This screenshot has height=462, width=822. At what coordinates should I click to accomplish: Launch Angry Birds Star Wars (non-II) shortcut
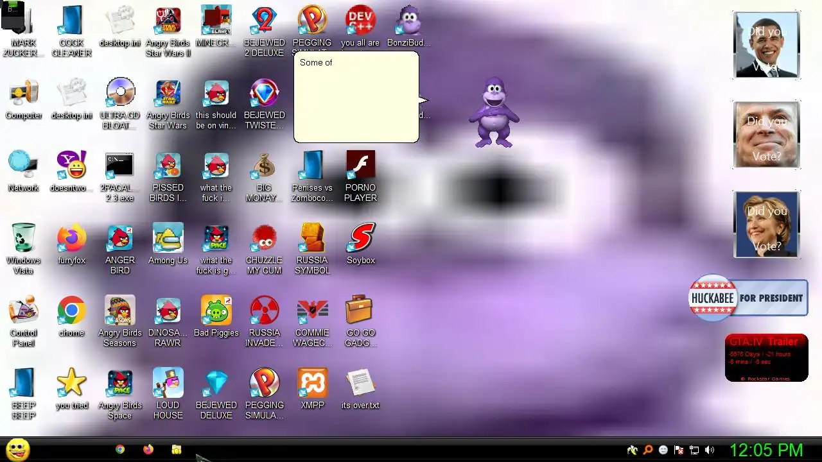168,104
